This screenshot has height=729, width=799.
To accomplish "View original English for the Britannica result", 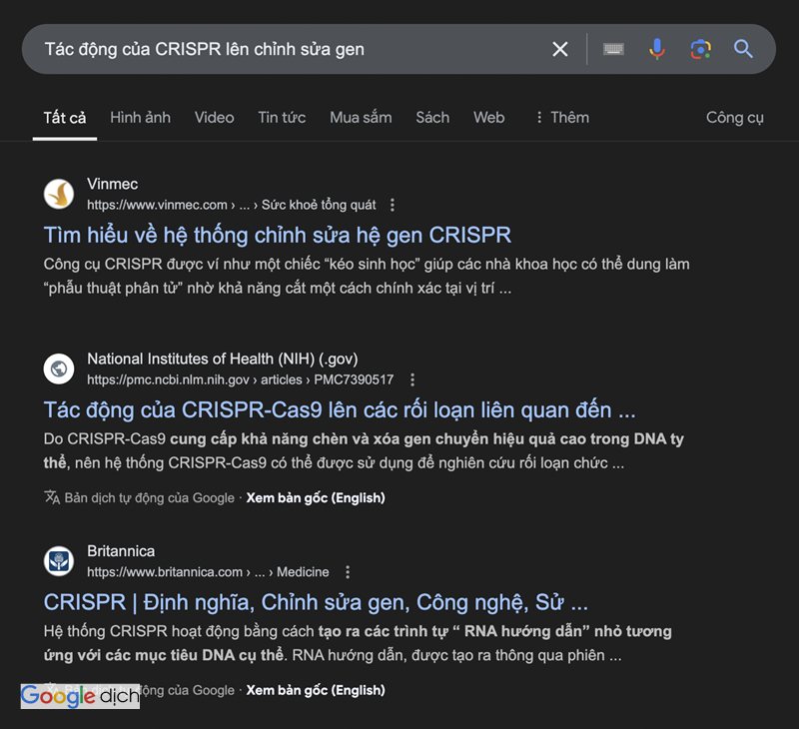I will [316, 690].
